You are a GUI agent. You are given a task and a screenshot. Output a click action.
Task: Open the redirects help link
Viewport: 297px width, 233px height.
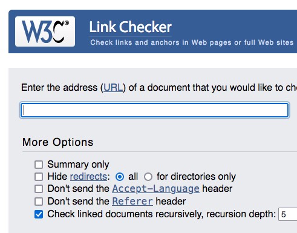88,177
